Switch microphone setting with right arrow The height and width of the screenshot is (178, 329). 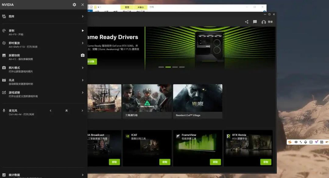point(82,111)
